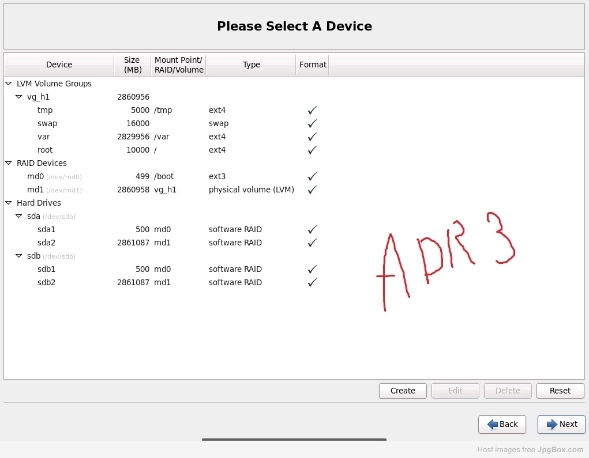589x458 pixels.
Task: Collapse the vg_h1 volume group
Action: point(19,97)
